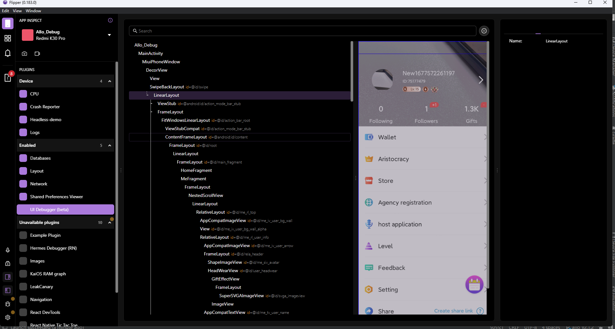Open the Headless-demo plugin
This screenshot has width=615, height=329.
pos(65,120)
